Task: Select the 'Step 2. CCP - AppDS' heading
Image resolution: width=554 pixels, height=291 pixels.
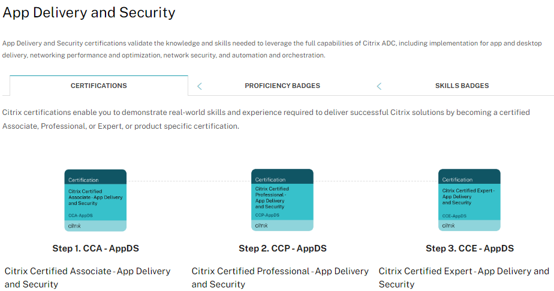Action: pos(282,248)
